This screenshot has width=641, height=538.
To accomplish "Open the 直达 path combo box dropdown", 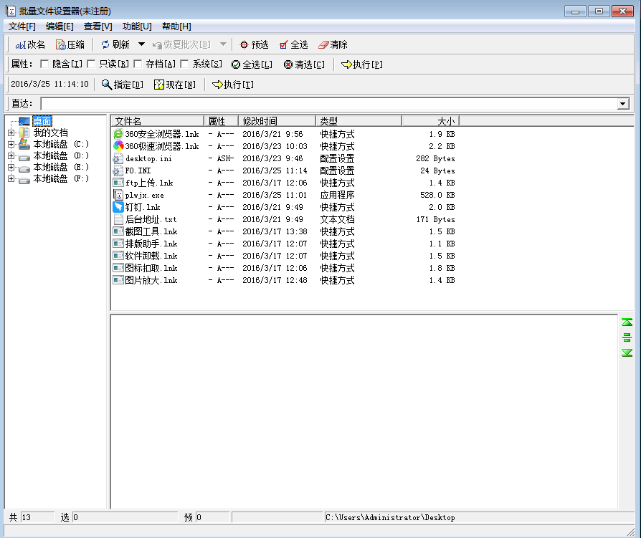I will pyautogui.click(x=622, y=104).
